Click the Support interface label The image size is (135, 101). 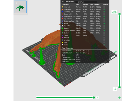[x=69, y=31]
